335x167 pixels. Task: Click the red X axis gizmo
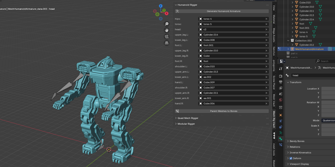coord(167,13)
